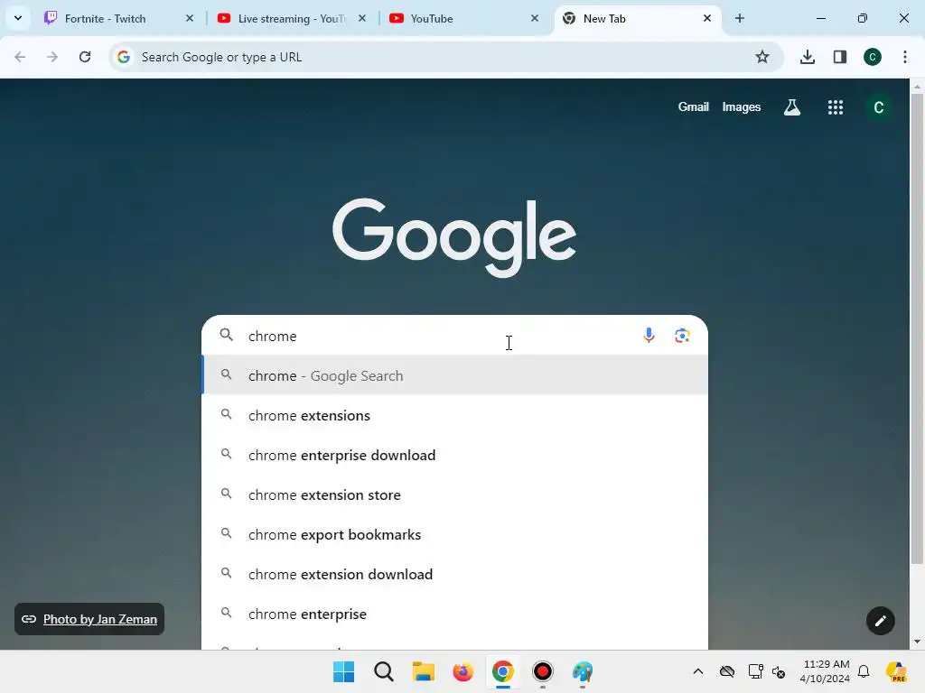Start voice search with microphone icon
Viewport: 925px width, 693px height.
pos(649,336)
